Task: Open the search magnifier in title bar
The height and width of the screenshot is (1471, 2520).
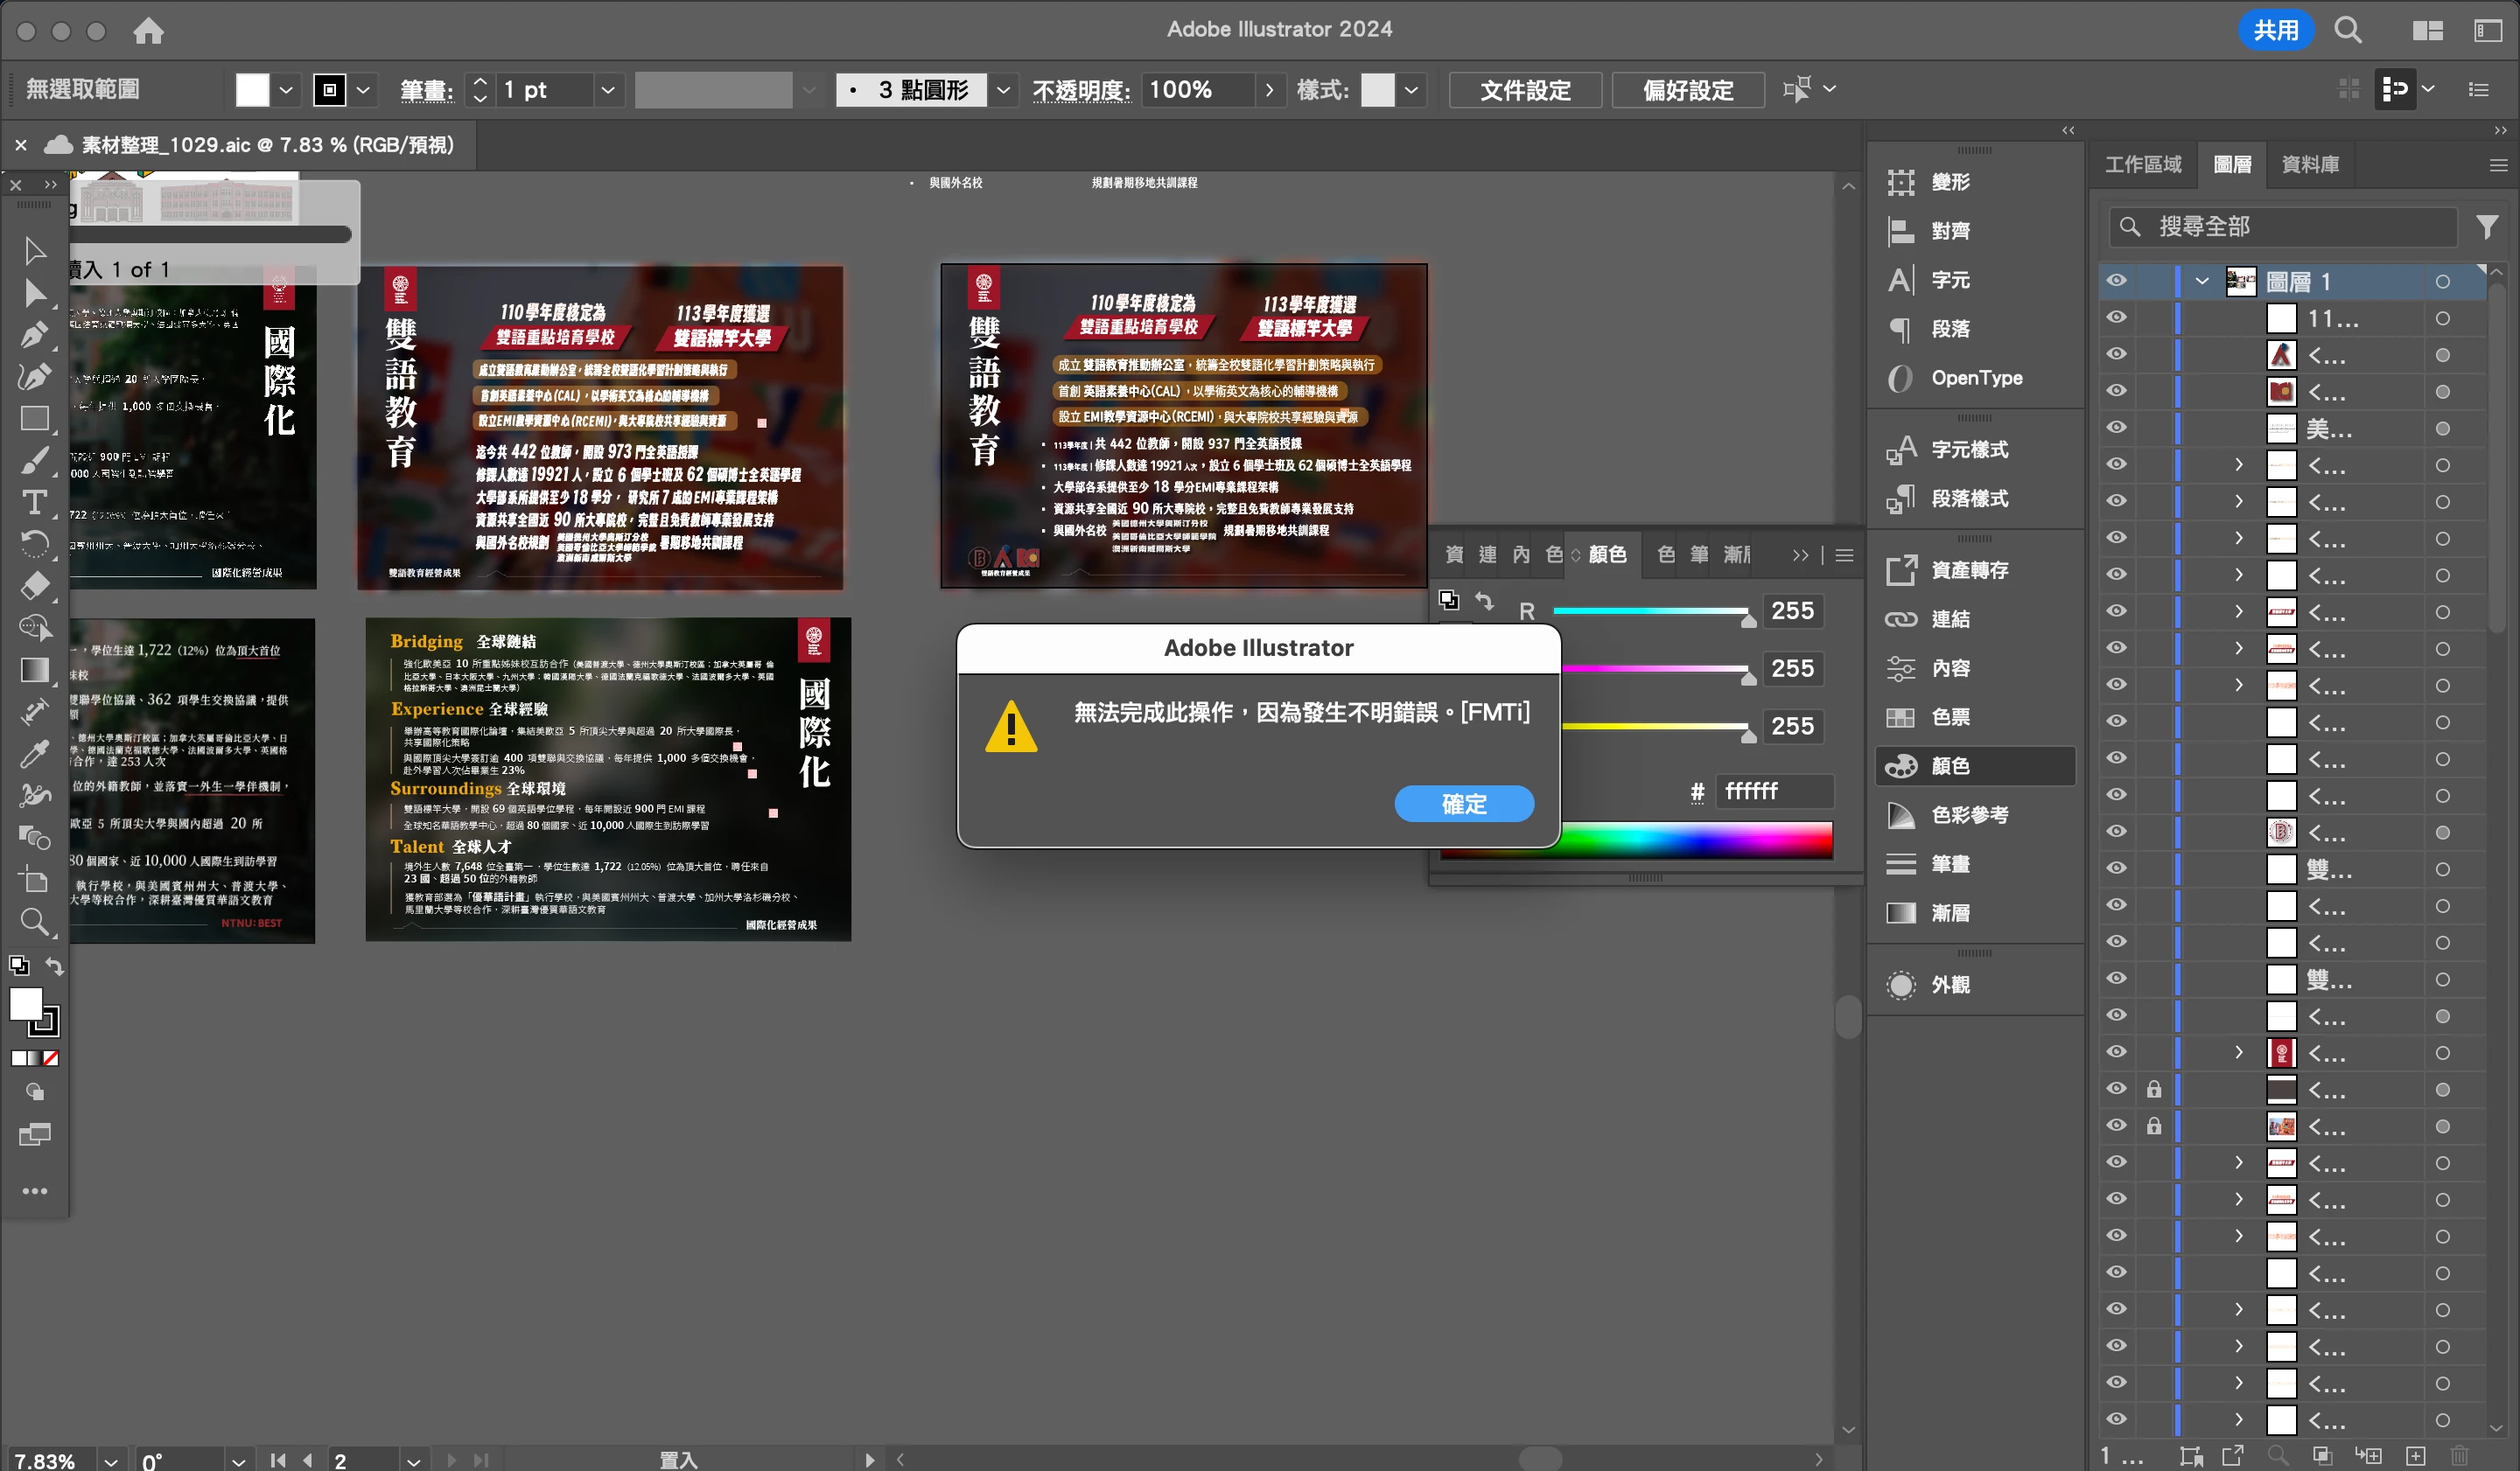Action: (2348, 30)
